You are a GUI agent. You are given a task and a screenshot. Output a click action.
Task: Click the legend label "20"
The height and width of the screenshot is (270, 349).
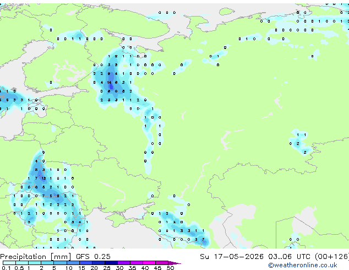click(94, 268)
